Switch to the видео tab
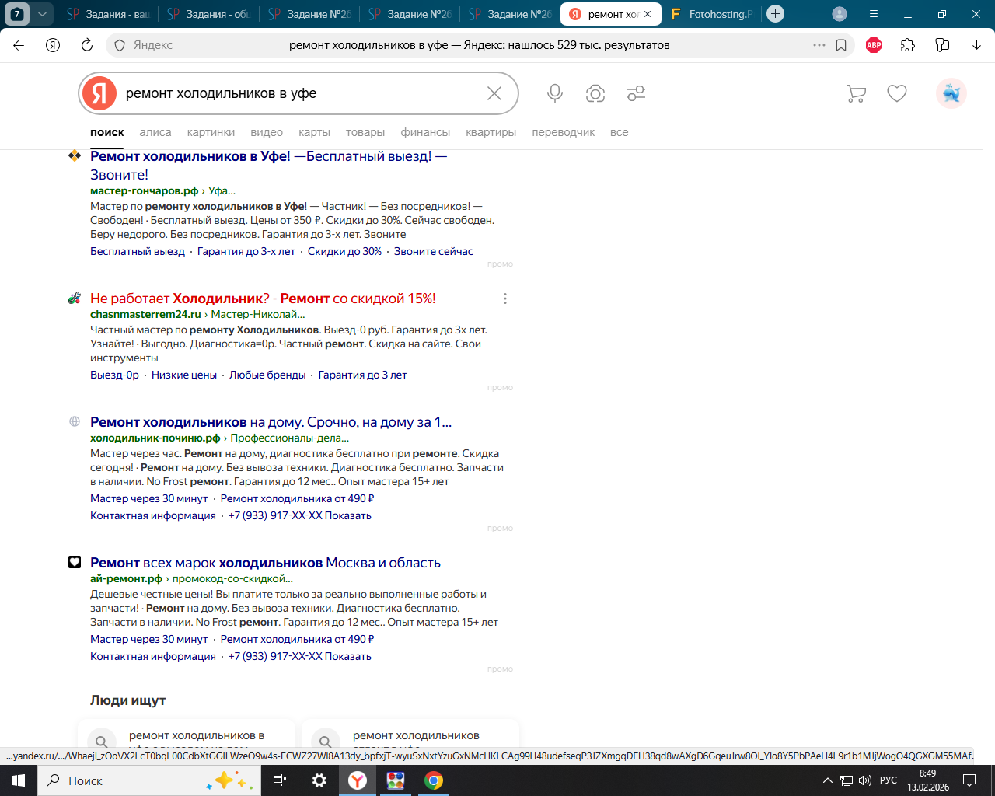 tap(267, 132)
